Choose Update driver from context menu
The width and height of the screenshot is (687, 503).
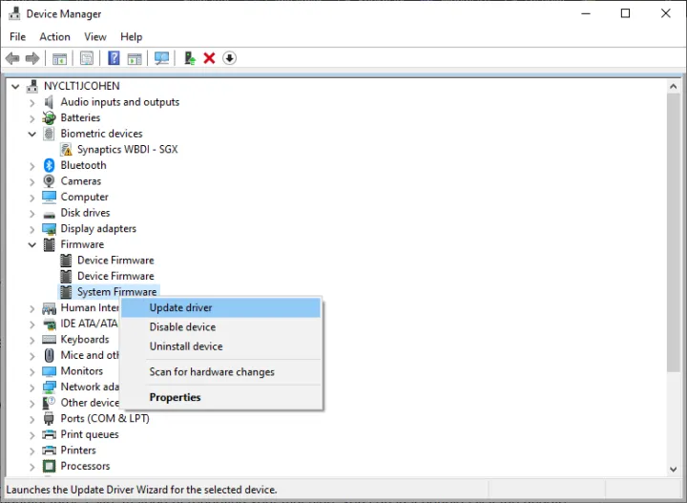(180, 307)
